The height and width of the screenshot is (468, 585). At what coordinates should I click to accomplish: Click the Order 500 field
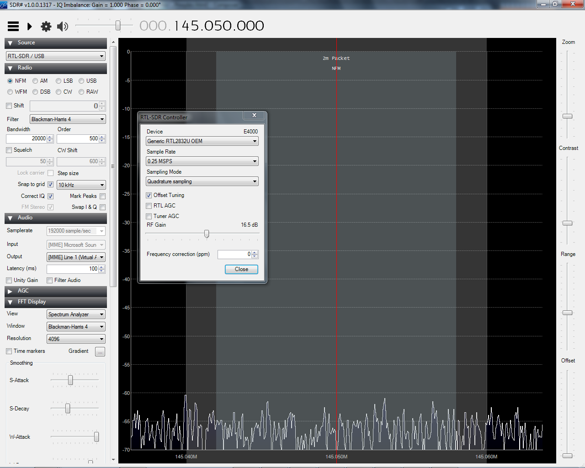(81, 138)
